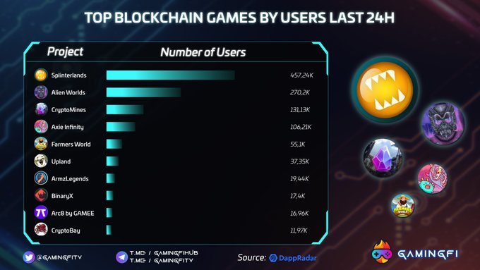Click the Alien Worlds user count bar
Screen dimensions: 480x270
[143, 92]
